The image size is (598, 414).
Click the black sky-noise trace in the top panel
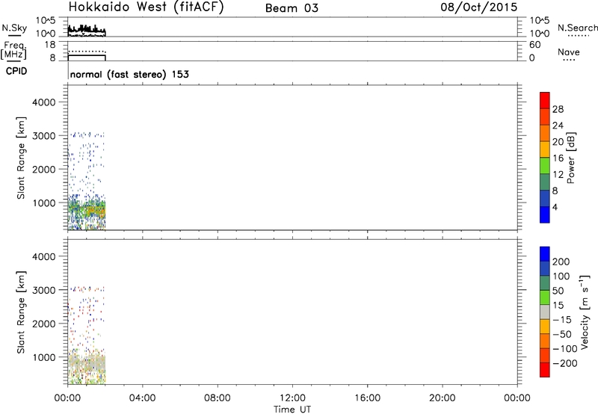[87, 29]
